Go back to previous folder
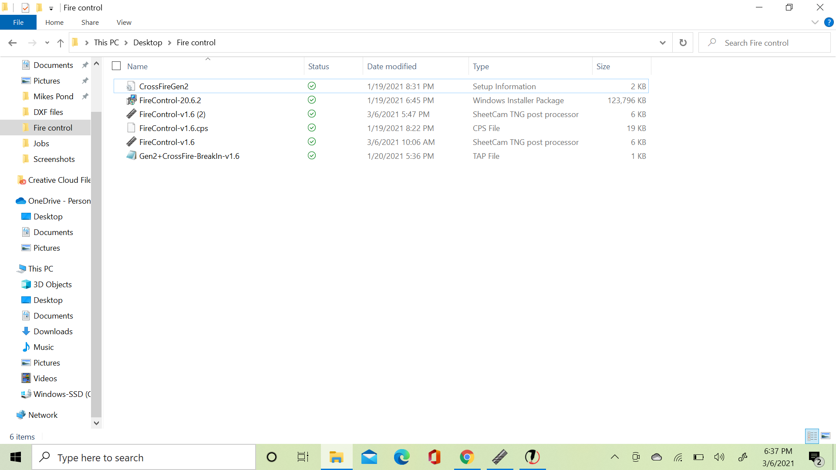The image size is (836, 470). [x=12, y=43]
